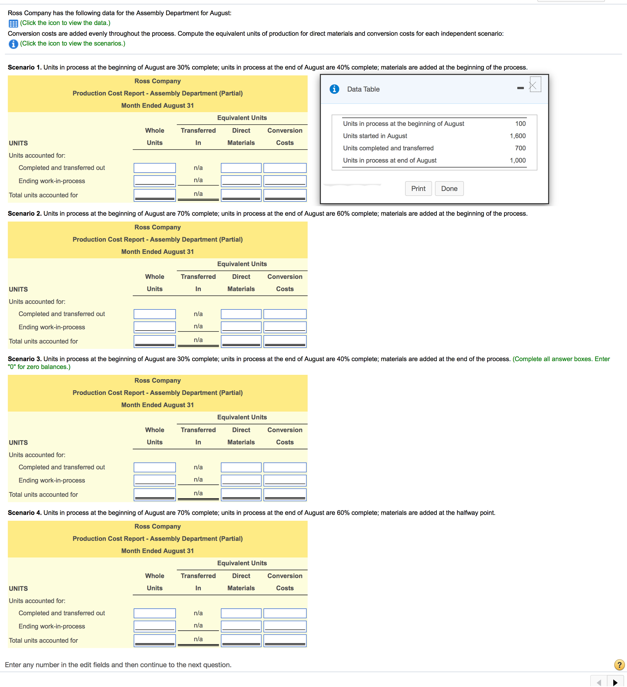627x687 pixels.
Task: Select 'Units in process at end of August' text
Action: point(390,160)
